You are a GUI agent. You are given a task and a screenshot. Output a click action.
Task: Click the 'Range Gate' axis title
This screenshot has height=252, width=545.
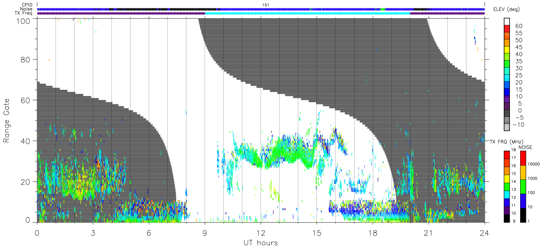point(7,120)
